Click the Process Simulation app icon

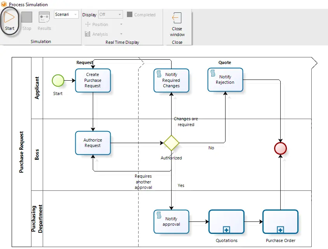[4, 4]
